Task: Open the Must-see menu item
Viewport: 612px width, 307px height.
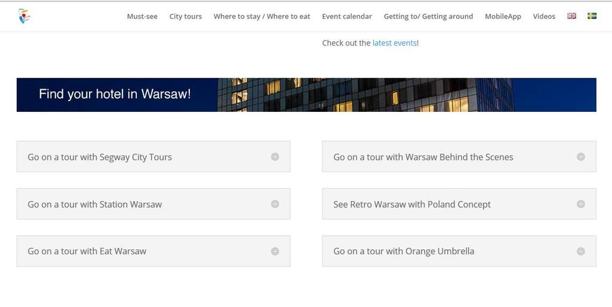Action: point(142,16)
